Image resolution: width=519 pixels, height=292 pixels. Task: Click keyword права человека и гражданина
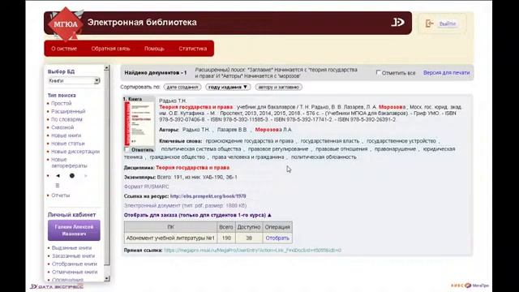pos(248,157)
